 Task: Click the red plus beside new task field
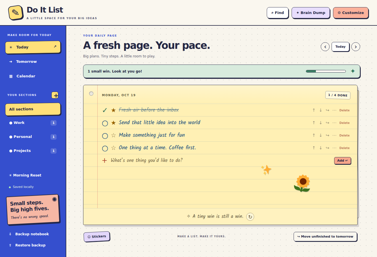point(105,160)
